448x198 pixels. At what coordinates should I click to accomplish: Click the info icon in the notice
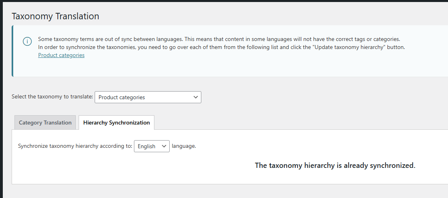[x=27, y=42]
